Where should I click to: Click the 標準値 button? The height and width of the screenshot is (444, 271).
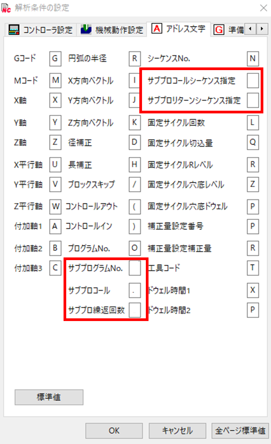click(x=49, y=397)
